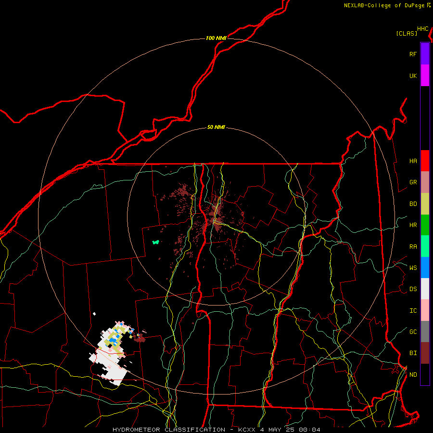
Task: Click the IC legend label
Action: click(x=413, y=311)
